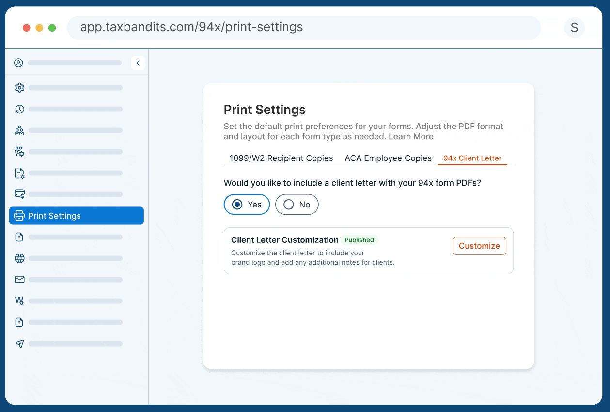Click the red close window dot
This screenshot has height=412, width=610.
27,28
